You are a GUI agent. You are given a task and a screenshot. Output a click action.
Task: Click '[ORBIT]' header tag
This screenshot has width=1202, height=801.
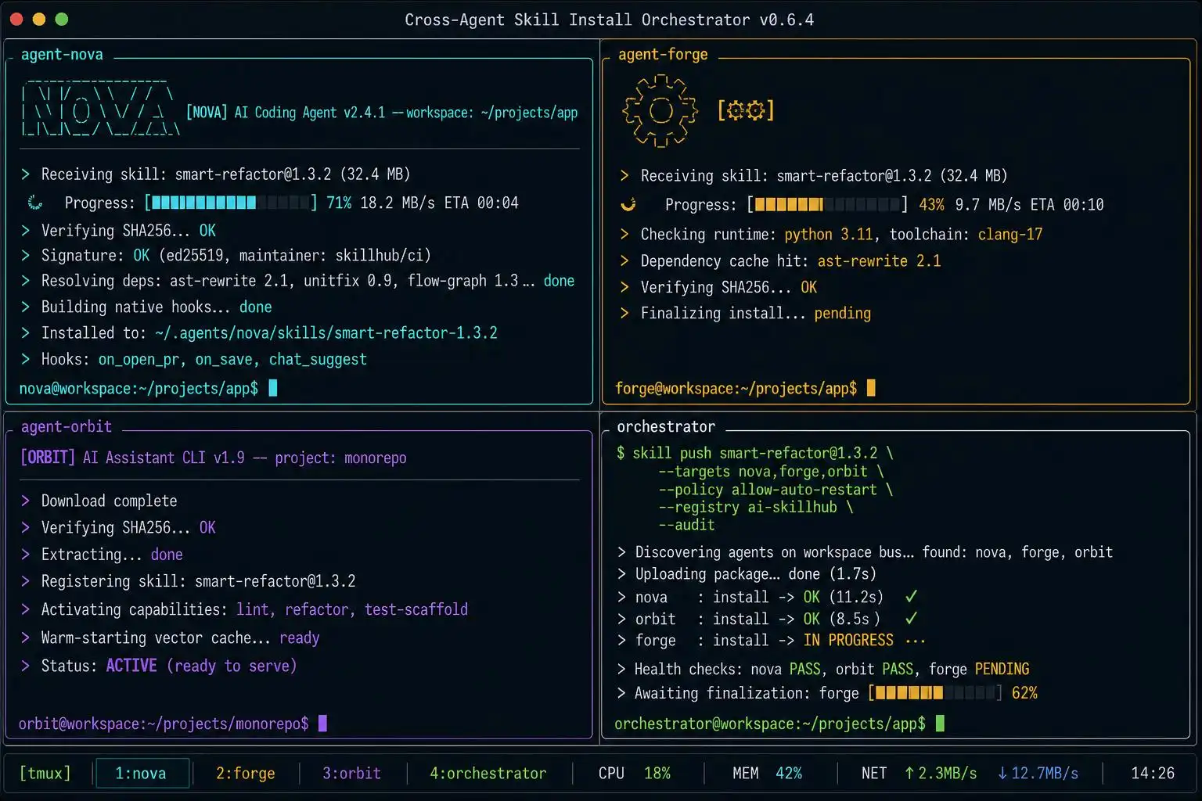[48, 457]
